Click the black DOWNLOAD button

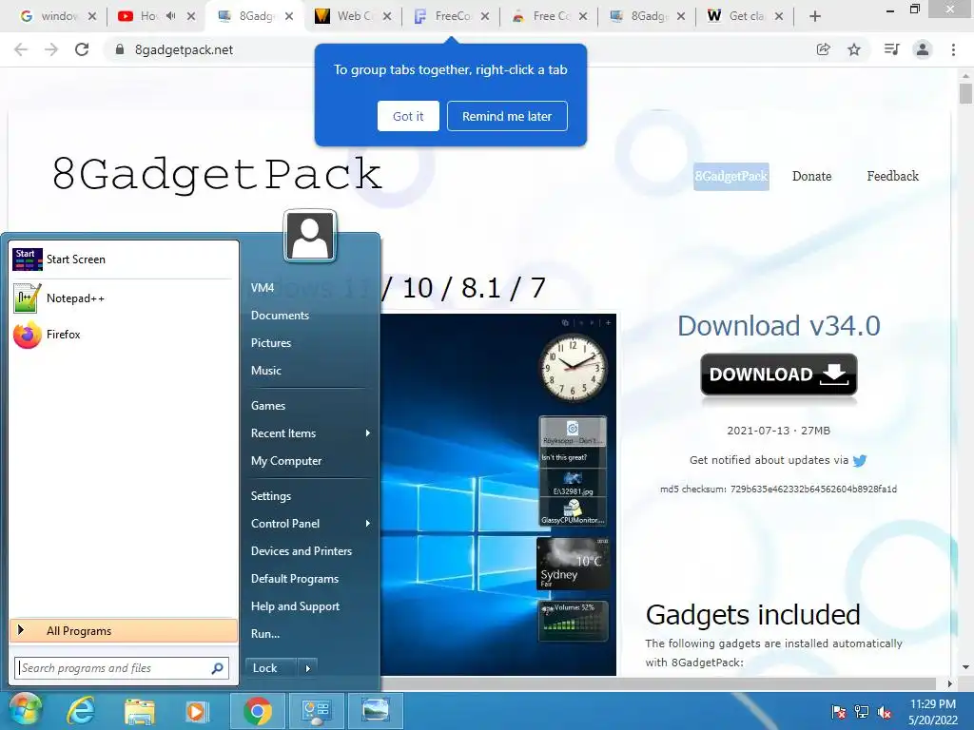click(x=779, y=375)
